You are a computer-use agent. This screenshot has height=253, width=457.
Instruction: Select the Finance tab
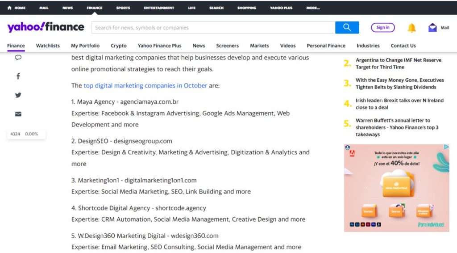coord(16,46)
